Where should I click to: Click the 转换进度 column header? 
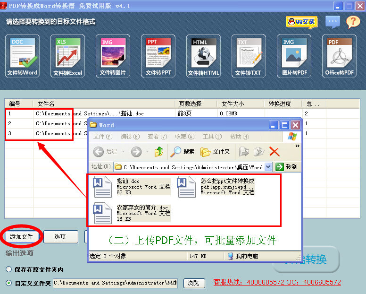click(283, 104)
